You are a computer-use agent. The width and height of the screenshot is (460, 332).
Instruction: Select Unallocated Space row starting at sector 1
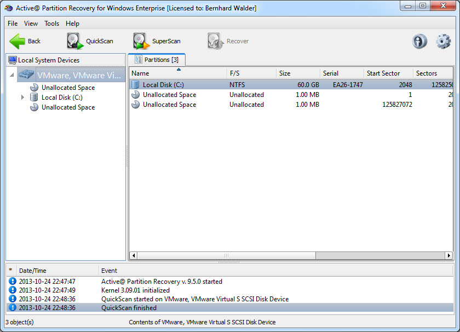tap(291, 95)
